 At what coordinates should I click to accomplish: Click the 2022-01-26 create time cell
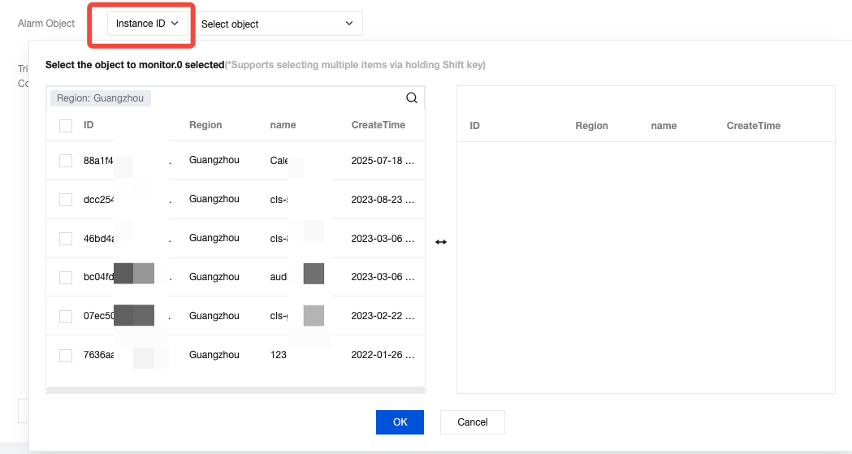382,355
